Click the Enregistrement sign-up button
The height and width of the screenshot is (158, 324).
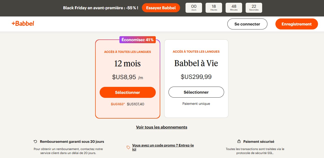(x=296, y=24)
